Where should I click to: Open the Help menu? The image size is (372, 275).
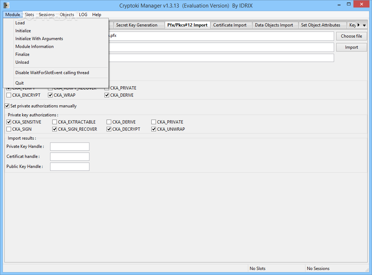point(97,14)
